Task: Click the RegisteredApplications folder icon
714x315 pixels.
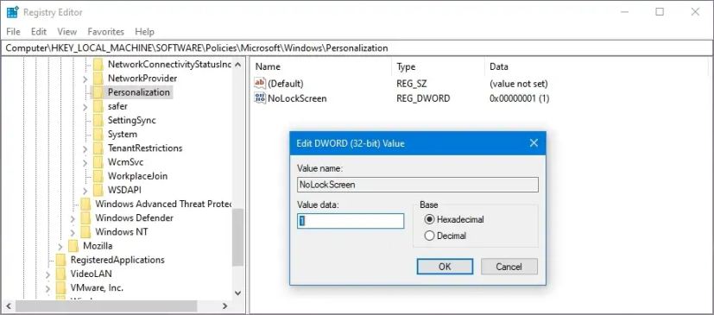Action: [x=61, y=260]
